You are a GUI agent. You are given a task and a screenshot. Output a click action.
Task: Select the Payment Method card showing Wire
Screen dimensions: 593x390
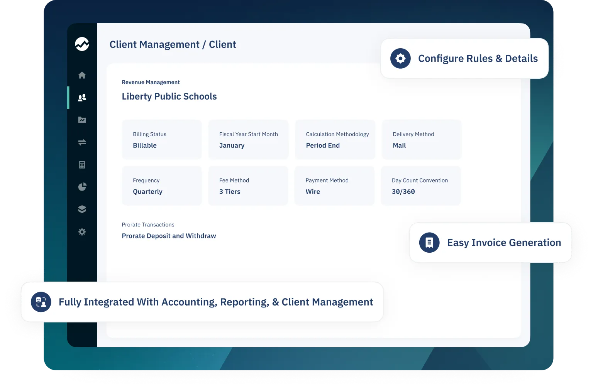[x=334, y=186]
